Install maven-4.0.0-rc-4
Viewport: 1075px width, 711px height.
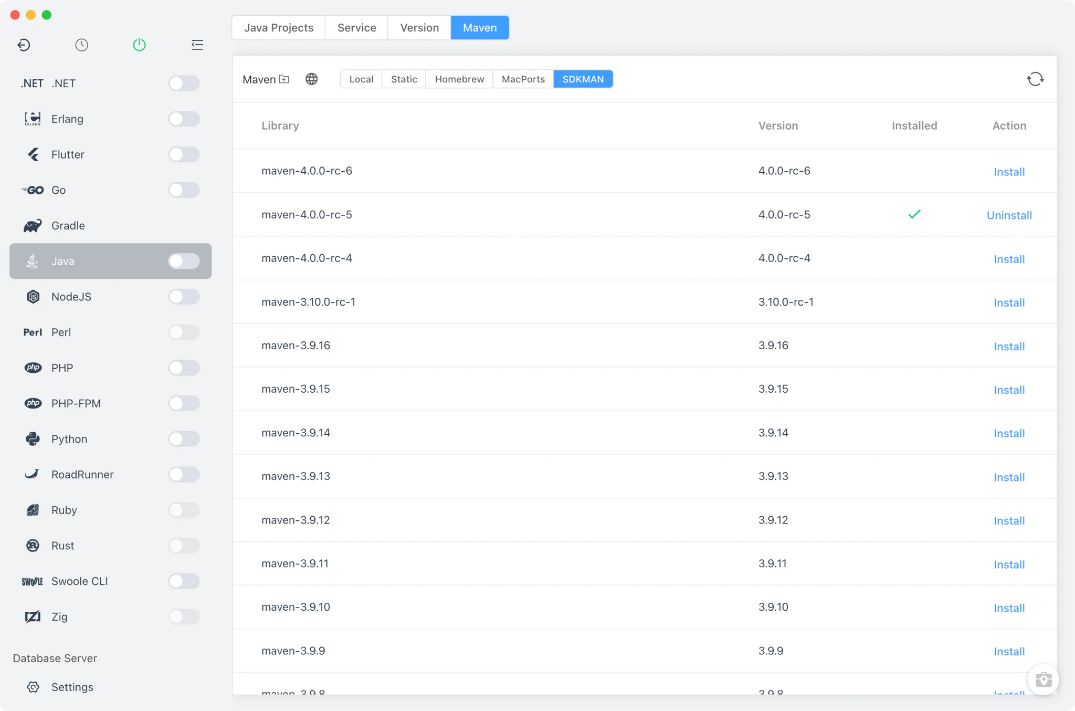[1009, 259]
